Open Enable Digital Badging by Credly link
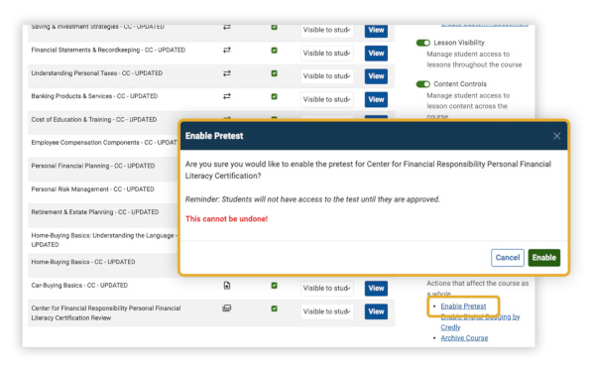 pos(480,322)
